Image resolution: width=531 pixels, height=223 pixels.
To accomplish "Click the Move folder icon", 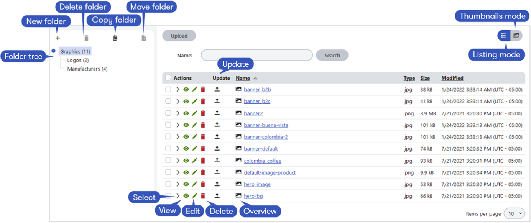I will [x=144, y=38].
